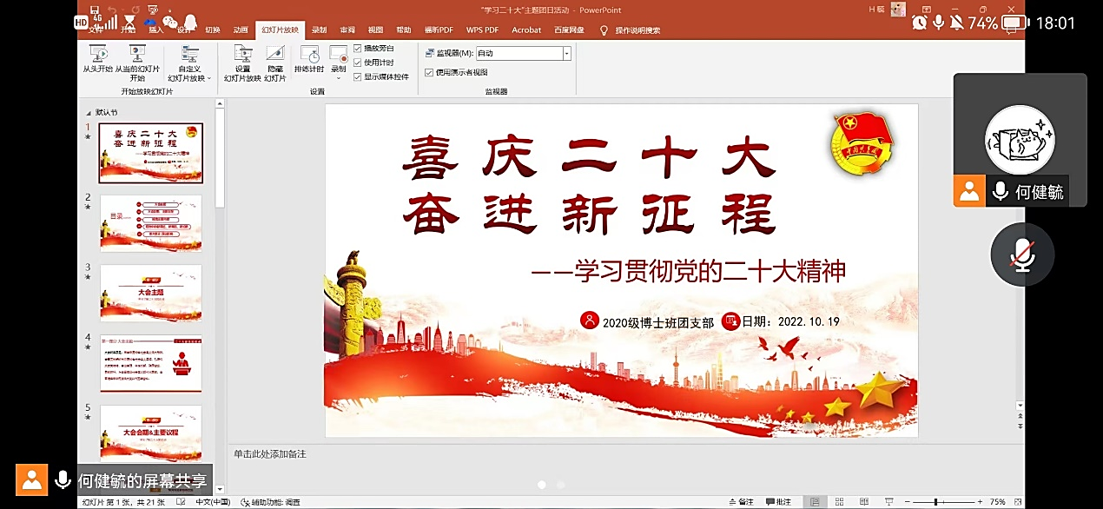Disable 使用演示者视图 checkbox

click(429, 72)
